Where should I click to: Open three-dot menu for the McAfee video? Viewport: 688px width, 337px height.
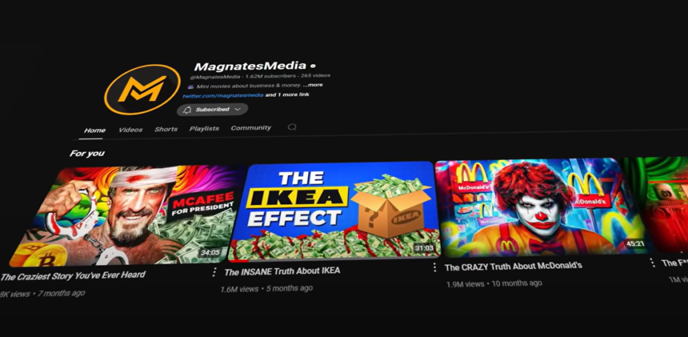coord(214,272)
